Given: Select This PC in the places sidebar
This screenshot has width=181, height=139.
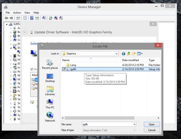Looking at the screenshot, I should point(50,104).
